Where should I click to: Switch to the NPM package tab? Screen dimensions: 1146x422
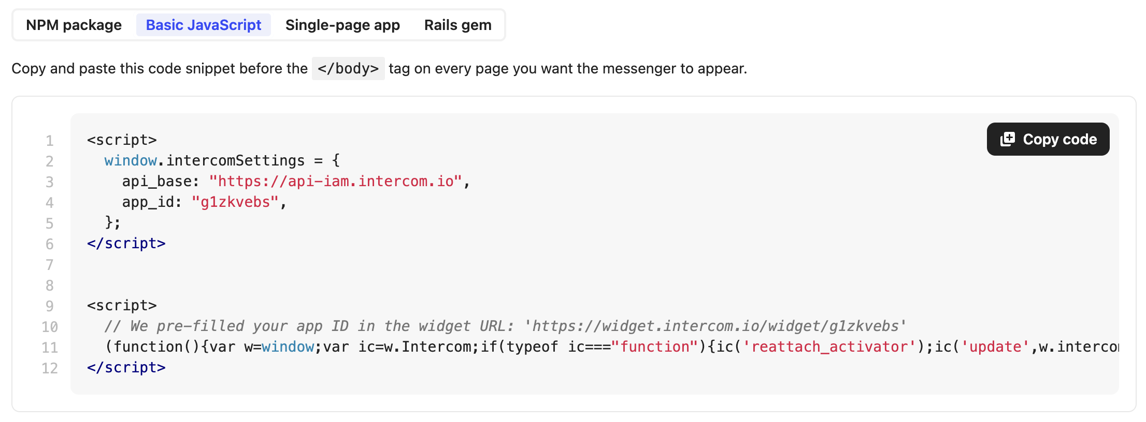point(74,25)
